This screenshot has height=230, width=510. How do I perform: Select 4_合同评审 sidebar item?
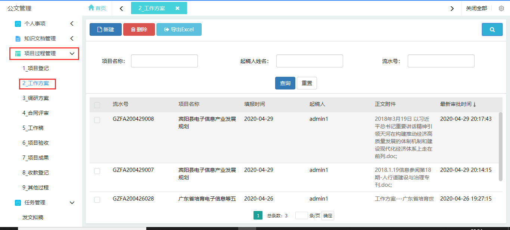35,113
